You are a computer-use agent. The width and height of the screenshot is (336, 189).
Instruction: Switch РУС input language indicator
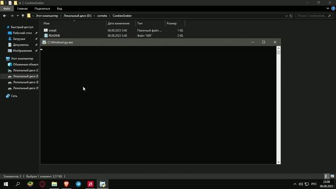pos(314,184)
